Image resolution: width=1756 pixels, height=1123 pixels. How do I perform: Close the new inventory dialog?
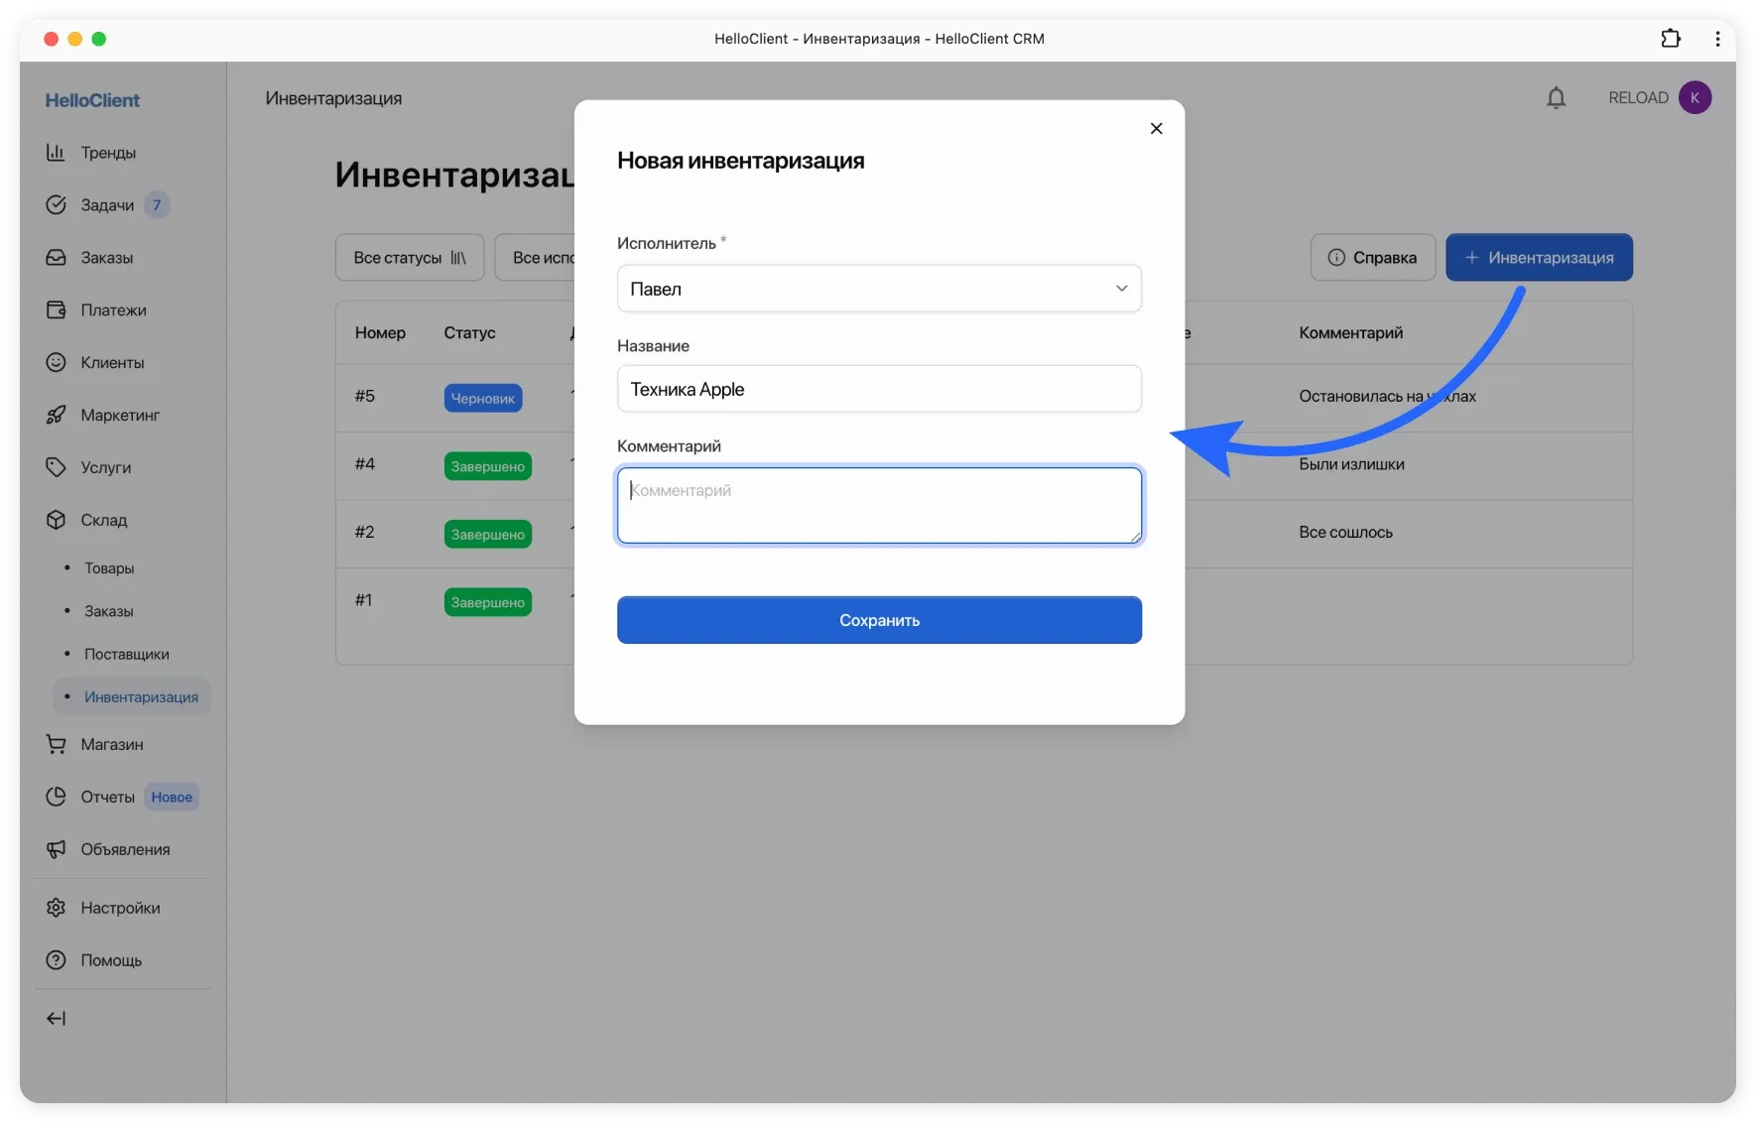pos(1156,129)
